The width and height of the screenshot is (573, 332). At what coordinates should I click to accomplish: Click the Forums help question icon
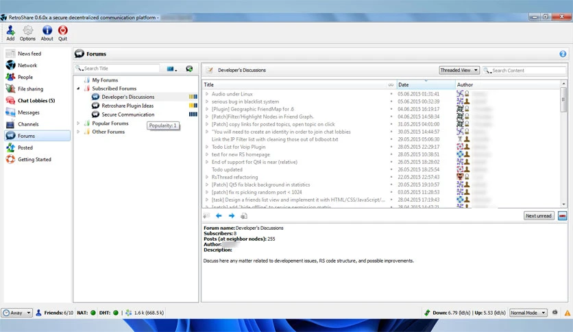(563, 54)
